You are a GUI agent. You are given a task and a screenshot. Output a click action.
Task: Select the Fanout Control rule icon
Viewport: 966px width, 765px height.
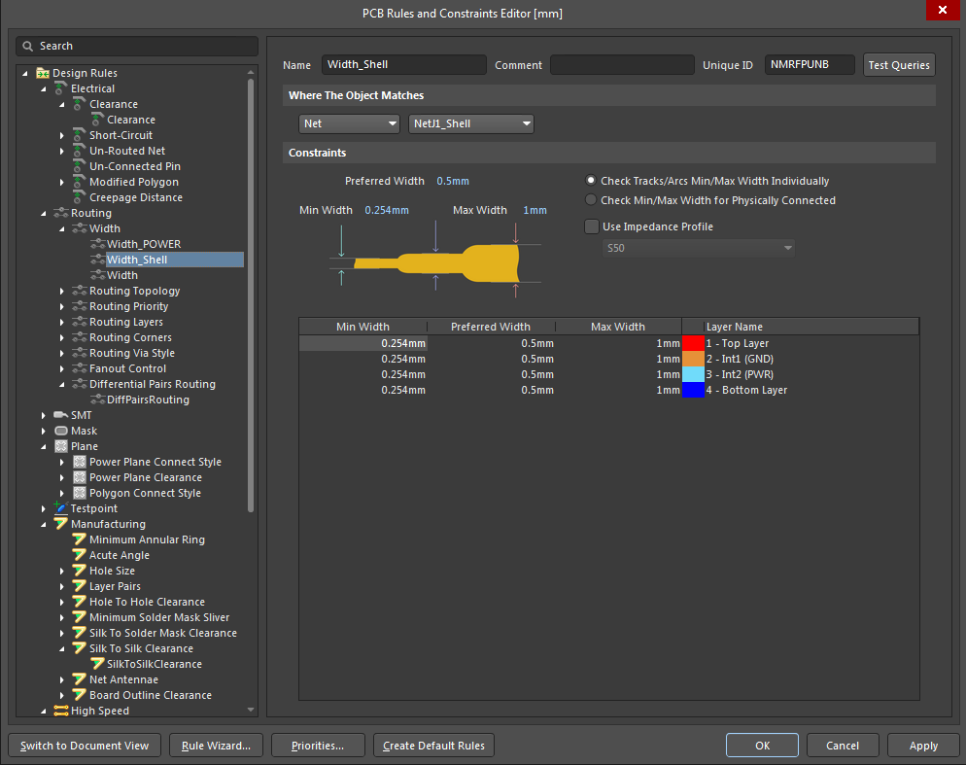click(80, 368)
